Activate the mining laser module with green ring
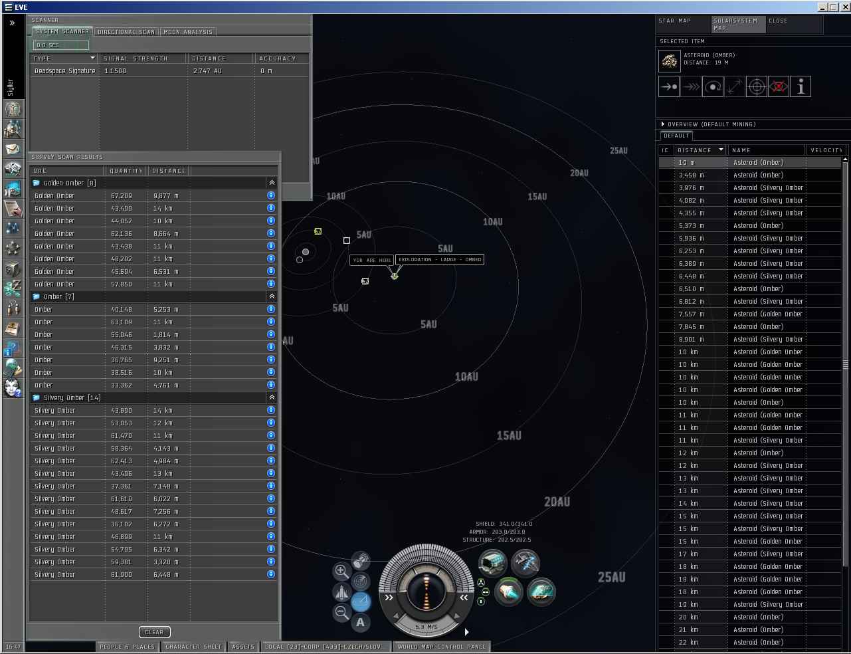Viewport: 851px width, 654px height. coord(508,592)
